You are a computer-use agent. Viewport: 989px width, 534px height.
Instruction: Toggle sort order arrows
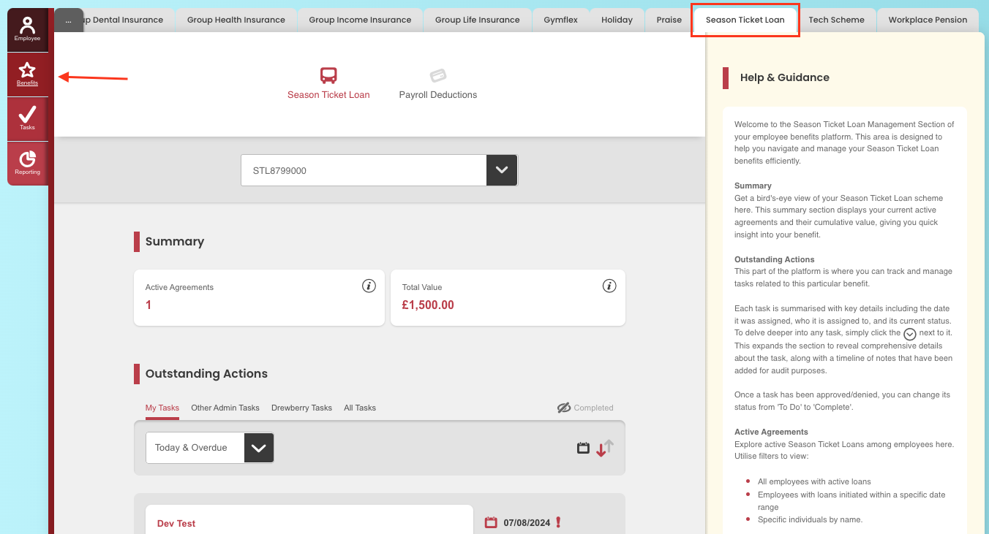click(604, 448)
